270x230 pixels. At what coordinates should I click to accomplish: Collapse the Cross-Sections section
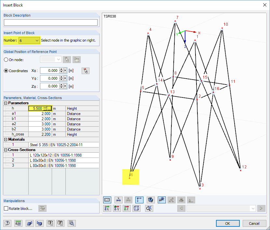pyautogui.click(x=6, y=150)
